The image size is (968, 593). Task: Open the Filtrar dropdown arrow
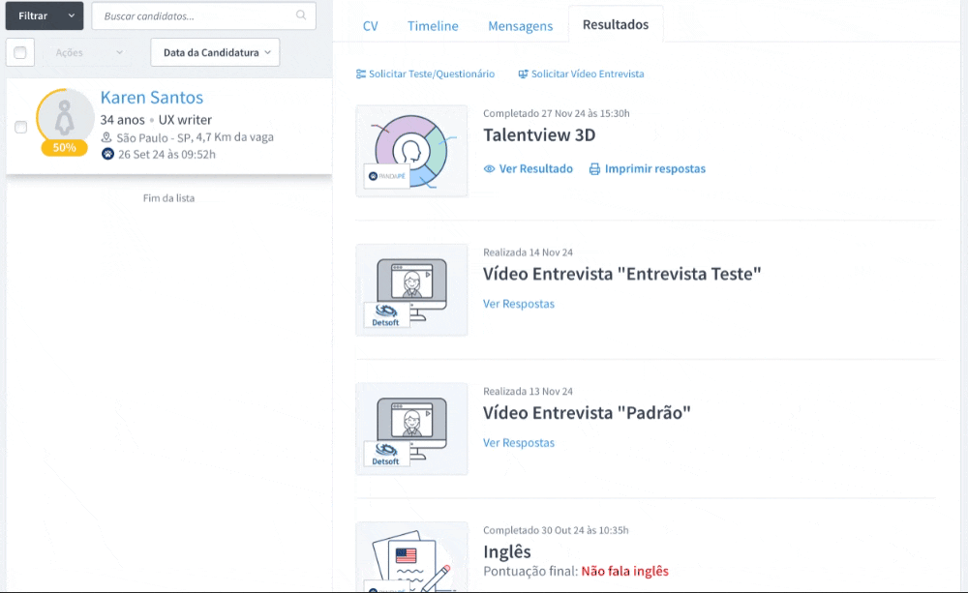tap(71, 16)
